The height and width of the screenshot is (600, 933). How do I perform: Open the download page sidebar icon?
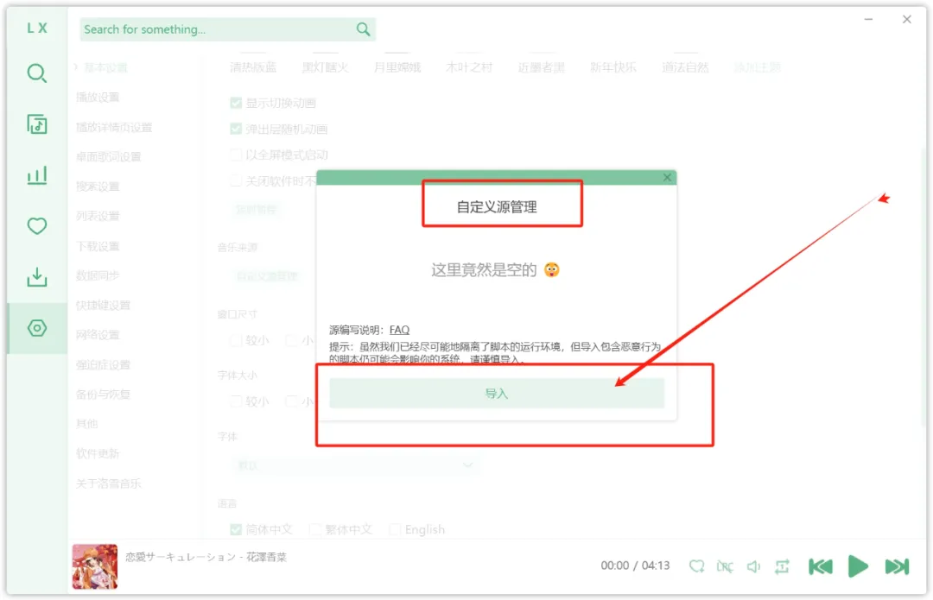[x=36, y=277]
